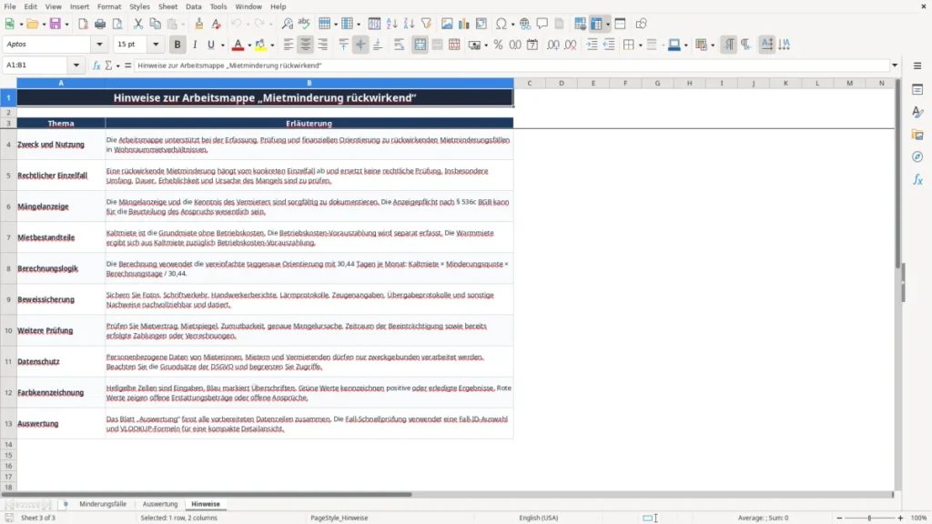Viewport: 932px width, 524px height.
Task: Click the Save document icon
Action: (56, 24)
